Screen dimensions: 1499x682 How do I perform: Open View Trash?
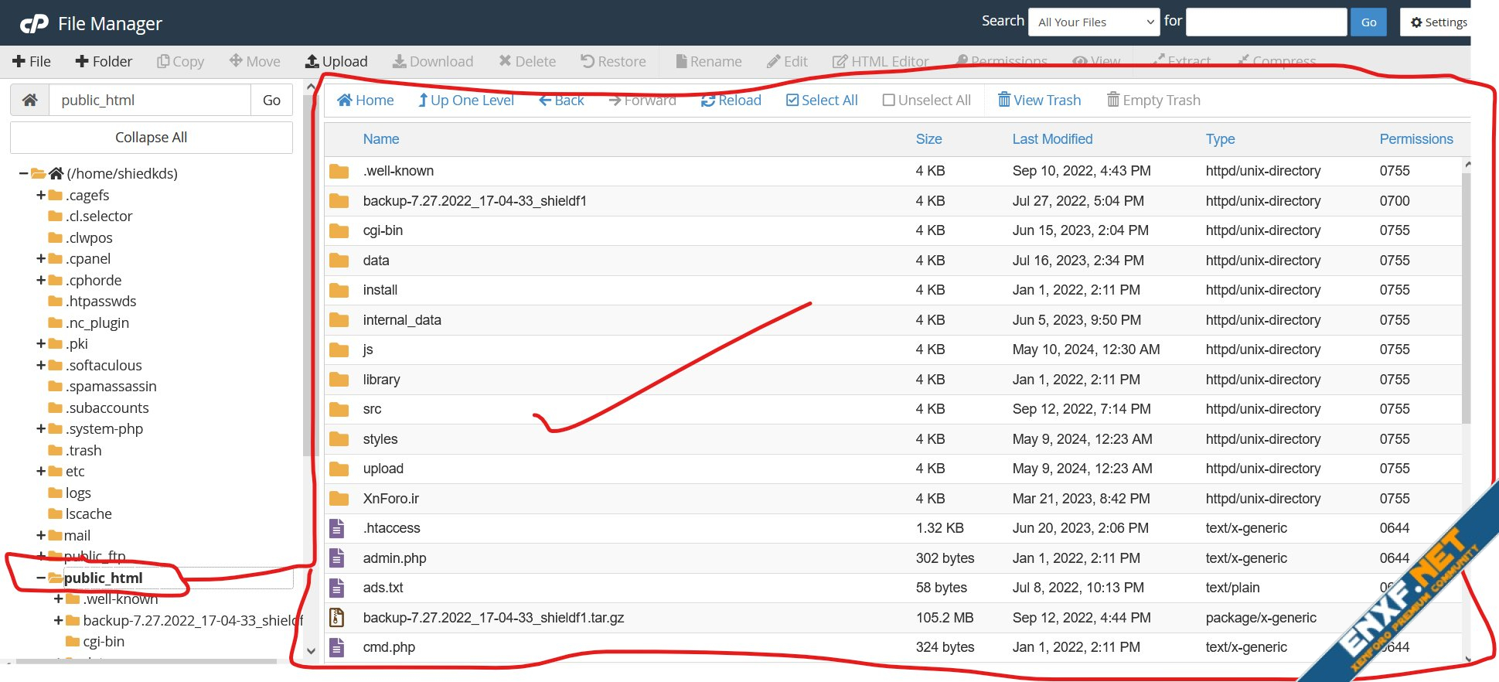1039,100
